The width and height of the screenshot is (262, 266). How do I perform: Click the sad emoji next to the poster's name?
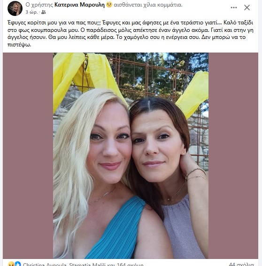109,4
